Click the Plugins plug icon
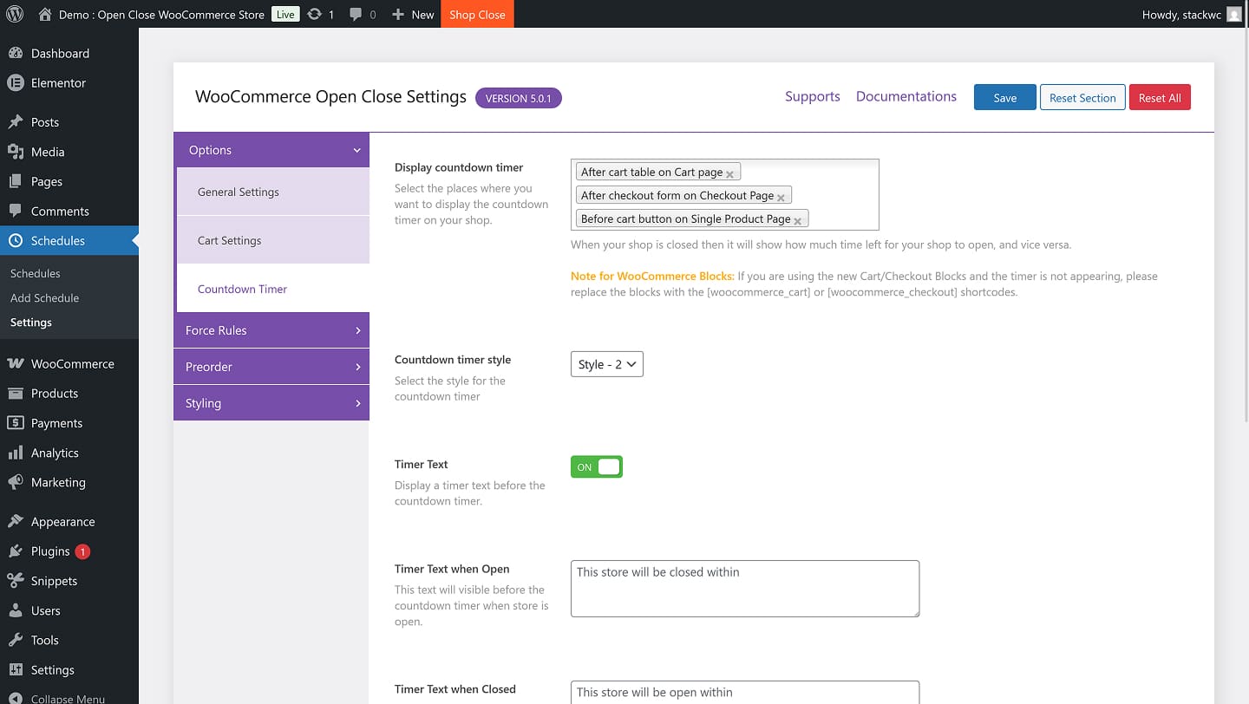This screenshot has height=704, width=1249. point(16,551)
